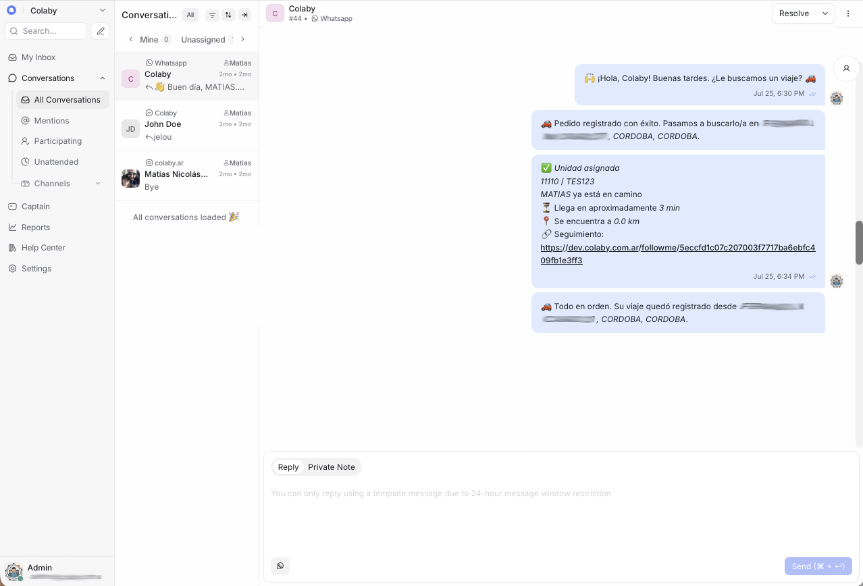Click Matias Nicolás photo avatar
This screenshot has width=863, height=586.
(130, 179)
